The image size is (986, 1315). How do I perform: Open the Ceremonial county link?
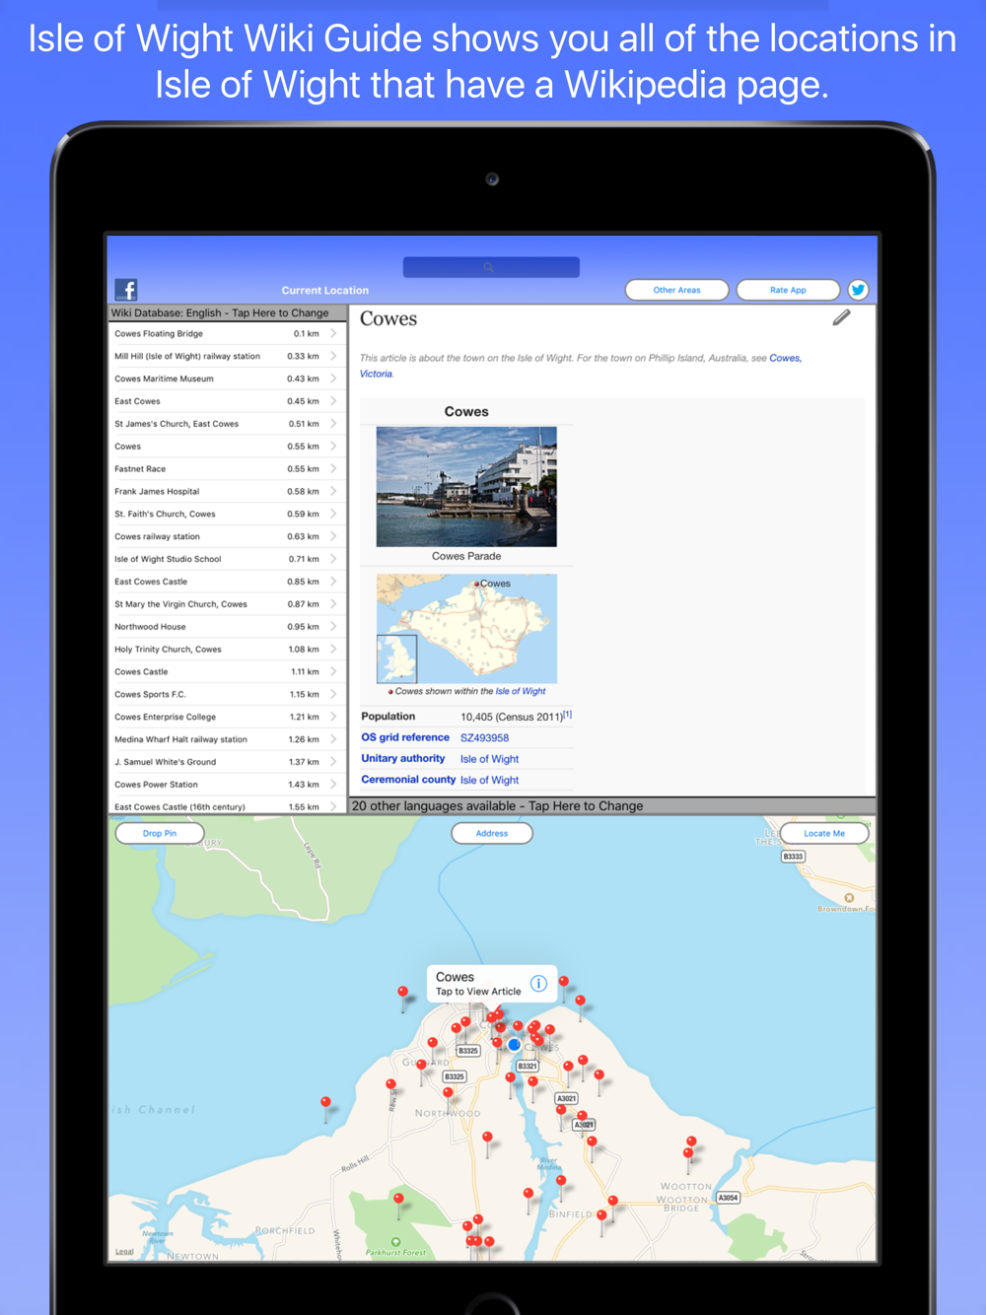click(408, 779)
